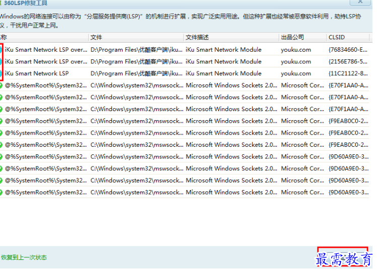Select the CLSID cell {76834660-E...
The height and width of the screenshot is (275, 377).
[348, 50]
